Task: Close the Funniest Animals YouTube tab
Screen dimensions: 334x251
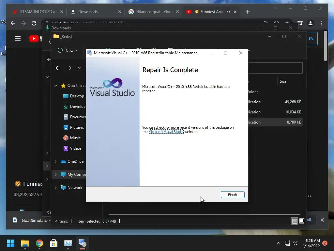Action: click(x=235, y=12)
